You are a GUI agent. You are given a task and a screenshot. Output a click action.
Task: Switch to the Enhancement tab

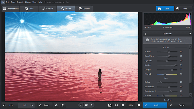tap(11, 9)
